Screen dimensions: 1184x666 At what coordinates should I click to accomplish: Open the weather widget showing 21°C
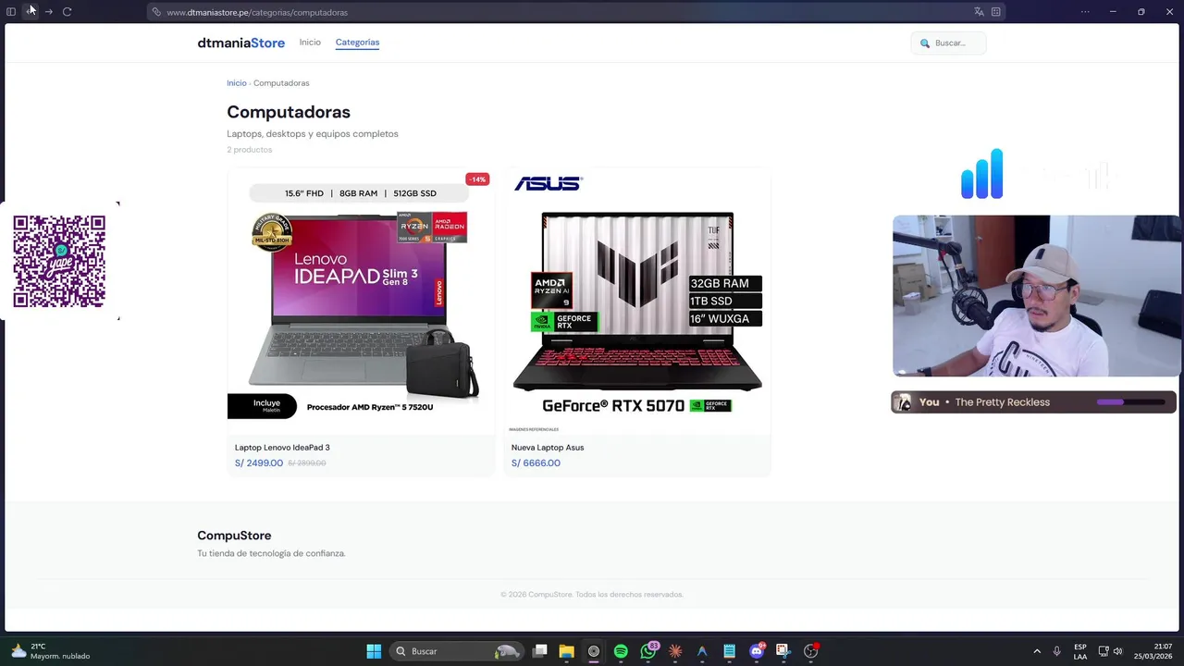coord(51,651)
